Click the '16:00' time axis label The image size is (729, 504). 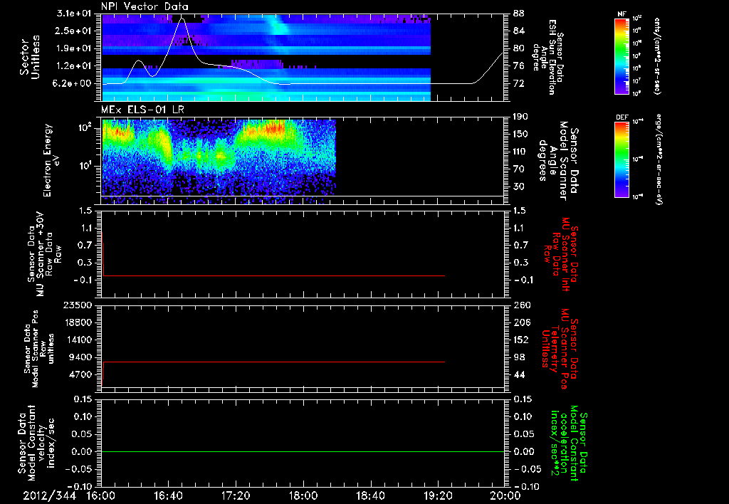(101, 495)
